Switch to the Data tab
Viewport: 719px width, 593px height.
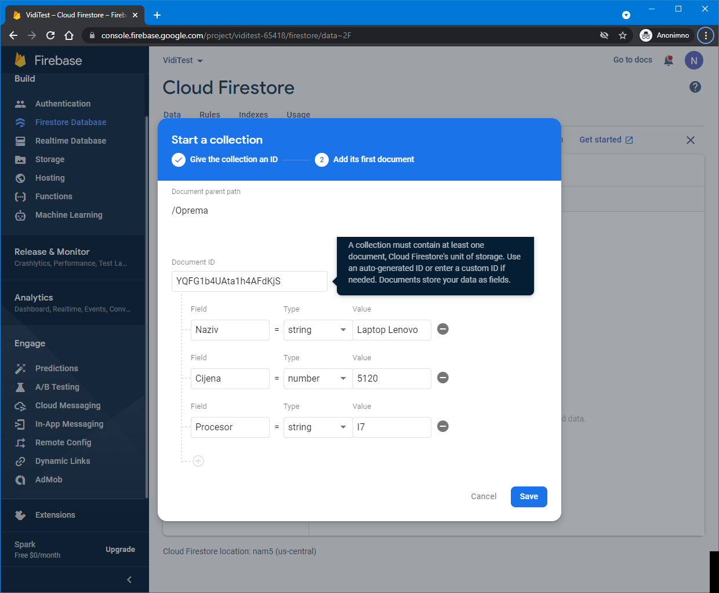[172, 115]
